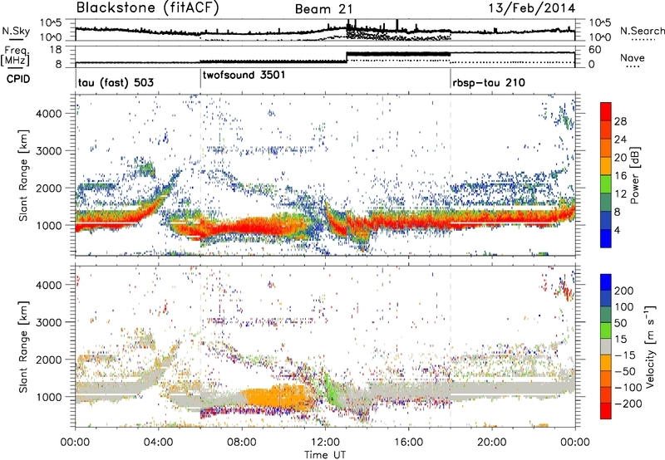
Task: Click the '4' power scale value
Action: click(618, 230)
